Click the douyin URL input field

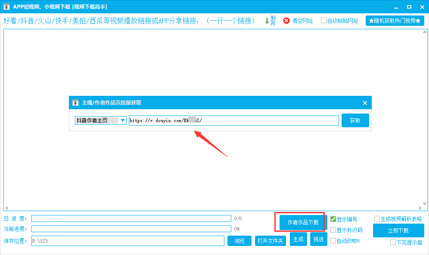(233, 120)
